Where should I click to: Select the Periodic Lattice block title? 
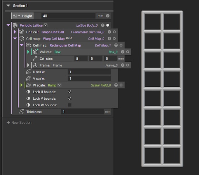(31, 25)
